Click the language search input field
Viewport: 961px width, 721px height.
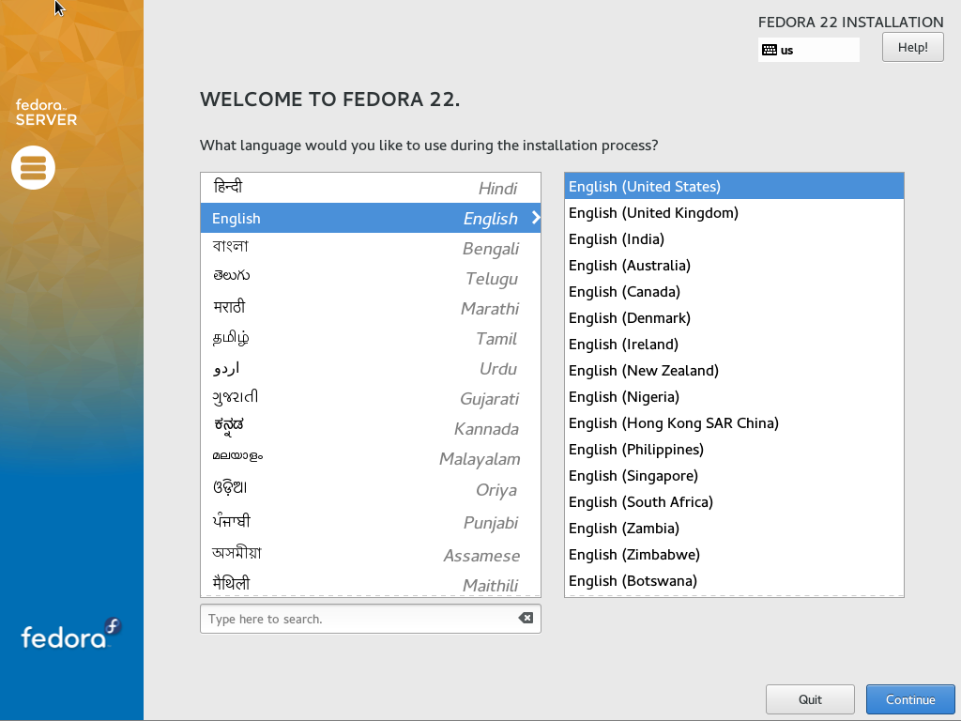(370, 619)
